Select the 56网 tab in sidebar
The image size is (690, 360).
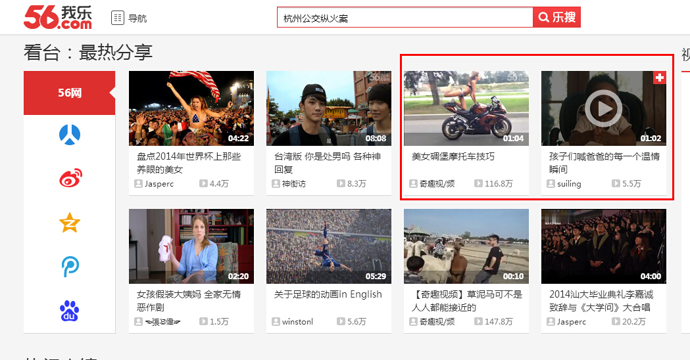click(69, 93)
